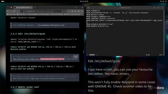Screen dimensions: 168x94
Task: Click the echo blacklist nouveau code block
Action: pyautogui.click(x=45, y=25)
